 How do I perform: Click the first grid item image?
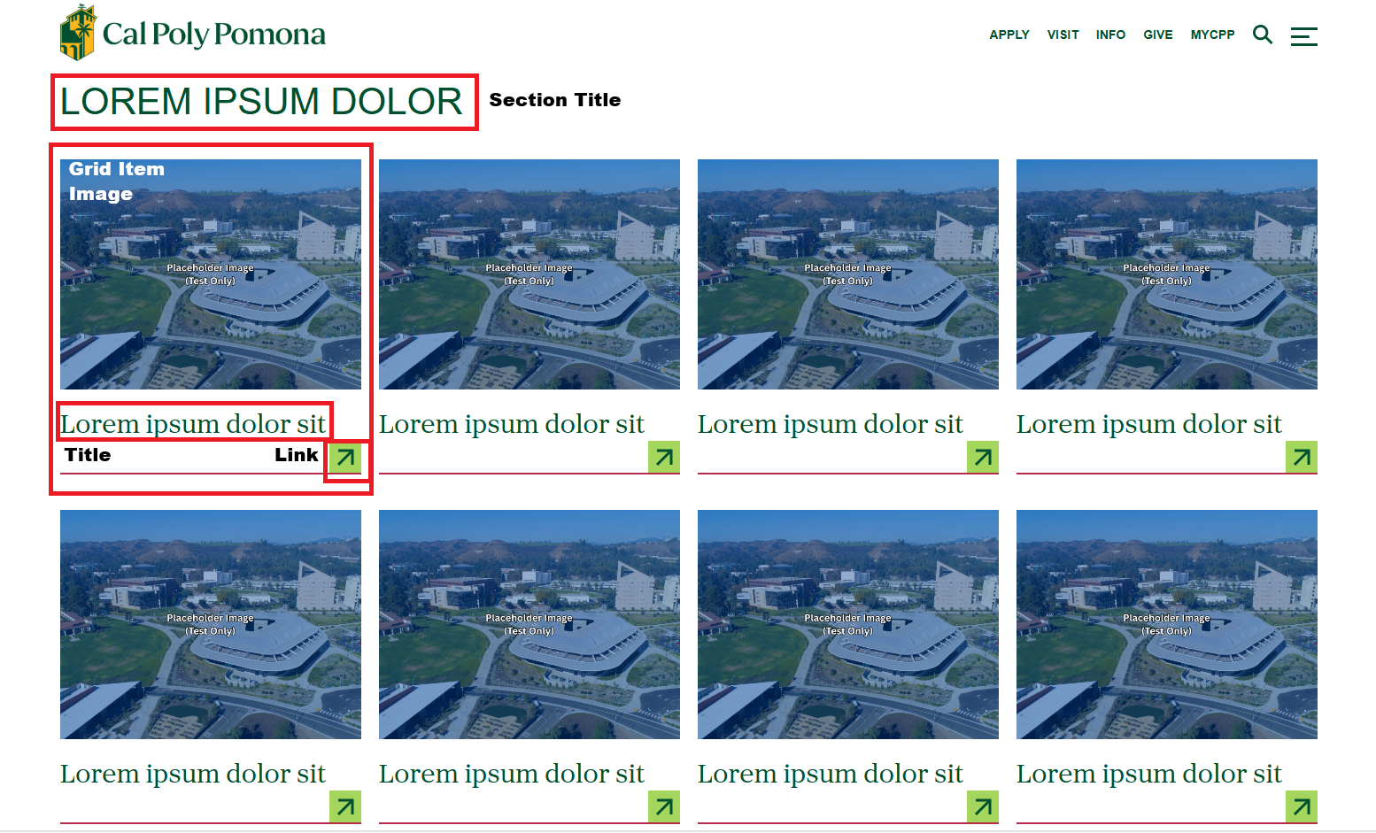[211, 274]
